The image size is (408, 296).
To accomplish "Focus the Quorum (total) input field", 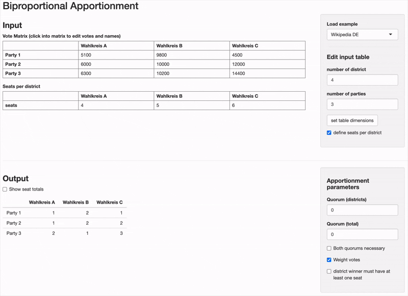I will (x=362, y=234).
